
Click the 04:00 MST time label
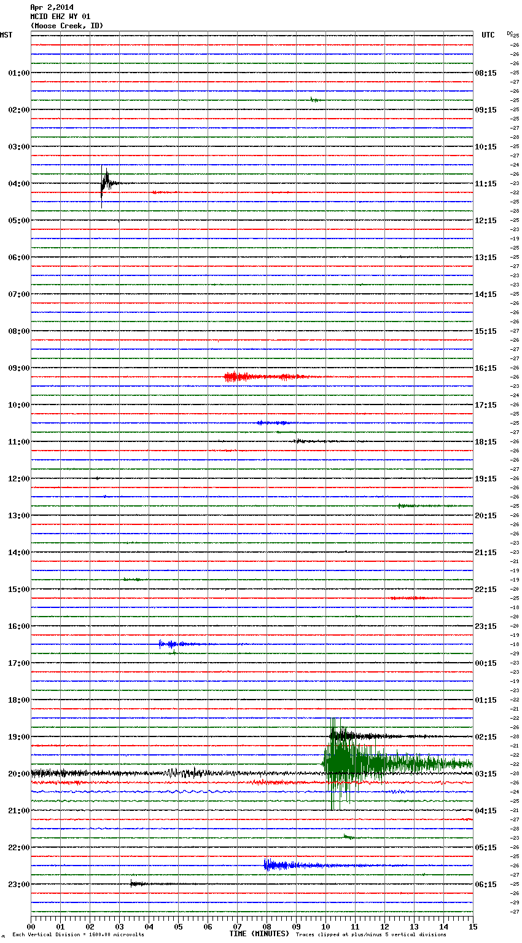(19, 184)
